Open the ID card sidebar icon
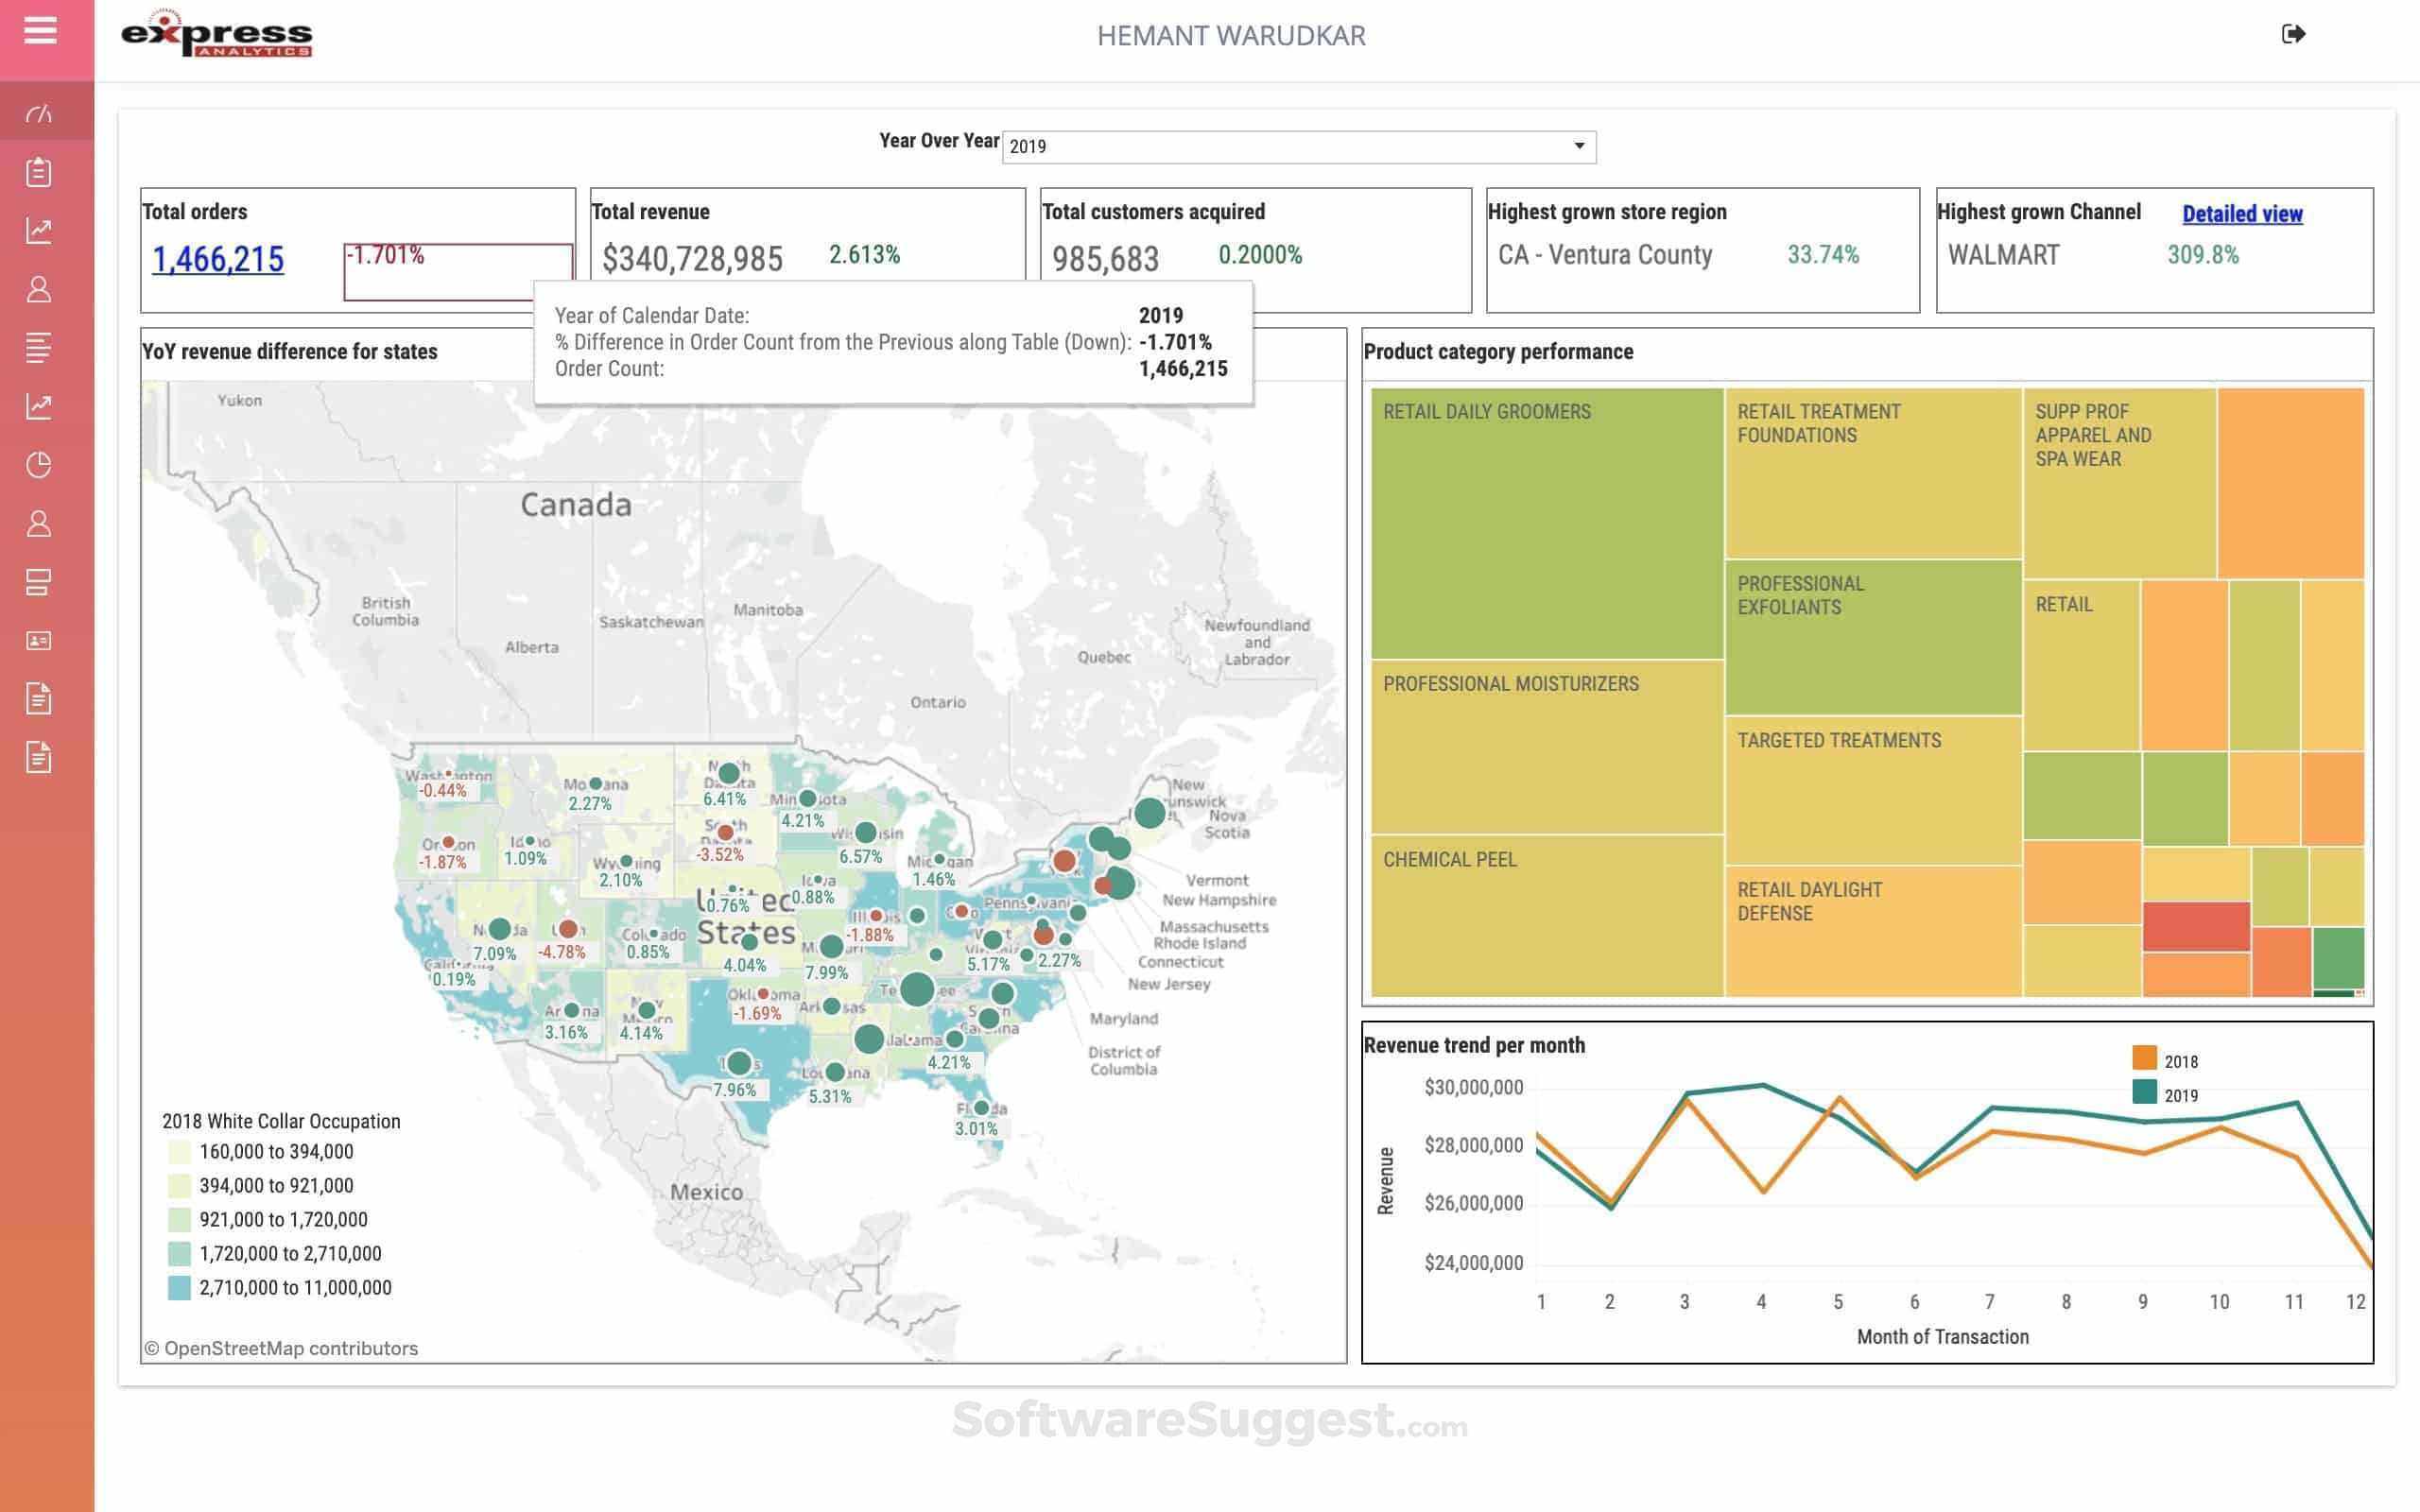Screen dimensions: 2420x1512 39,640
